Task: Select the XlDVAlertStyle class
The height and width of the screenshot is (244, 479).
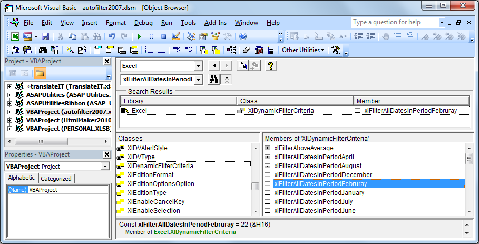Action: pos(147,148)
